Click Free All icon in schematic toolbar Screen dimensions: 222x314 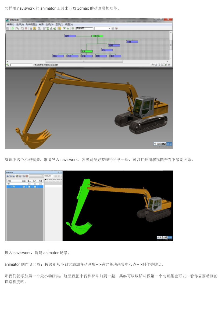tap(51, 28)
